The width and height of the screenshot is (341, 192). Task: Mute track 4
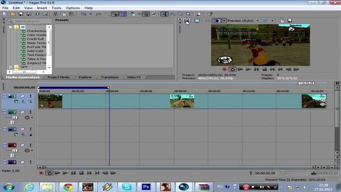[x=22, y=145]
